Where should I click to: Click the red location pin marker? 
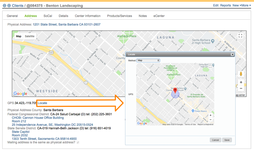[x=175, y=90]
